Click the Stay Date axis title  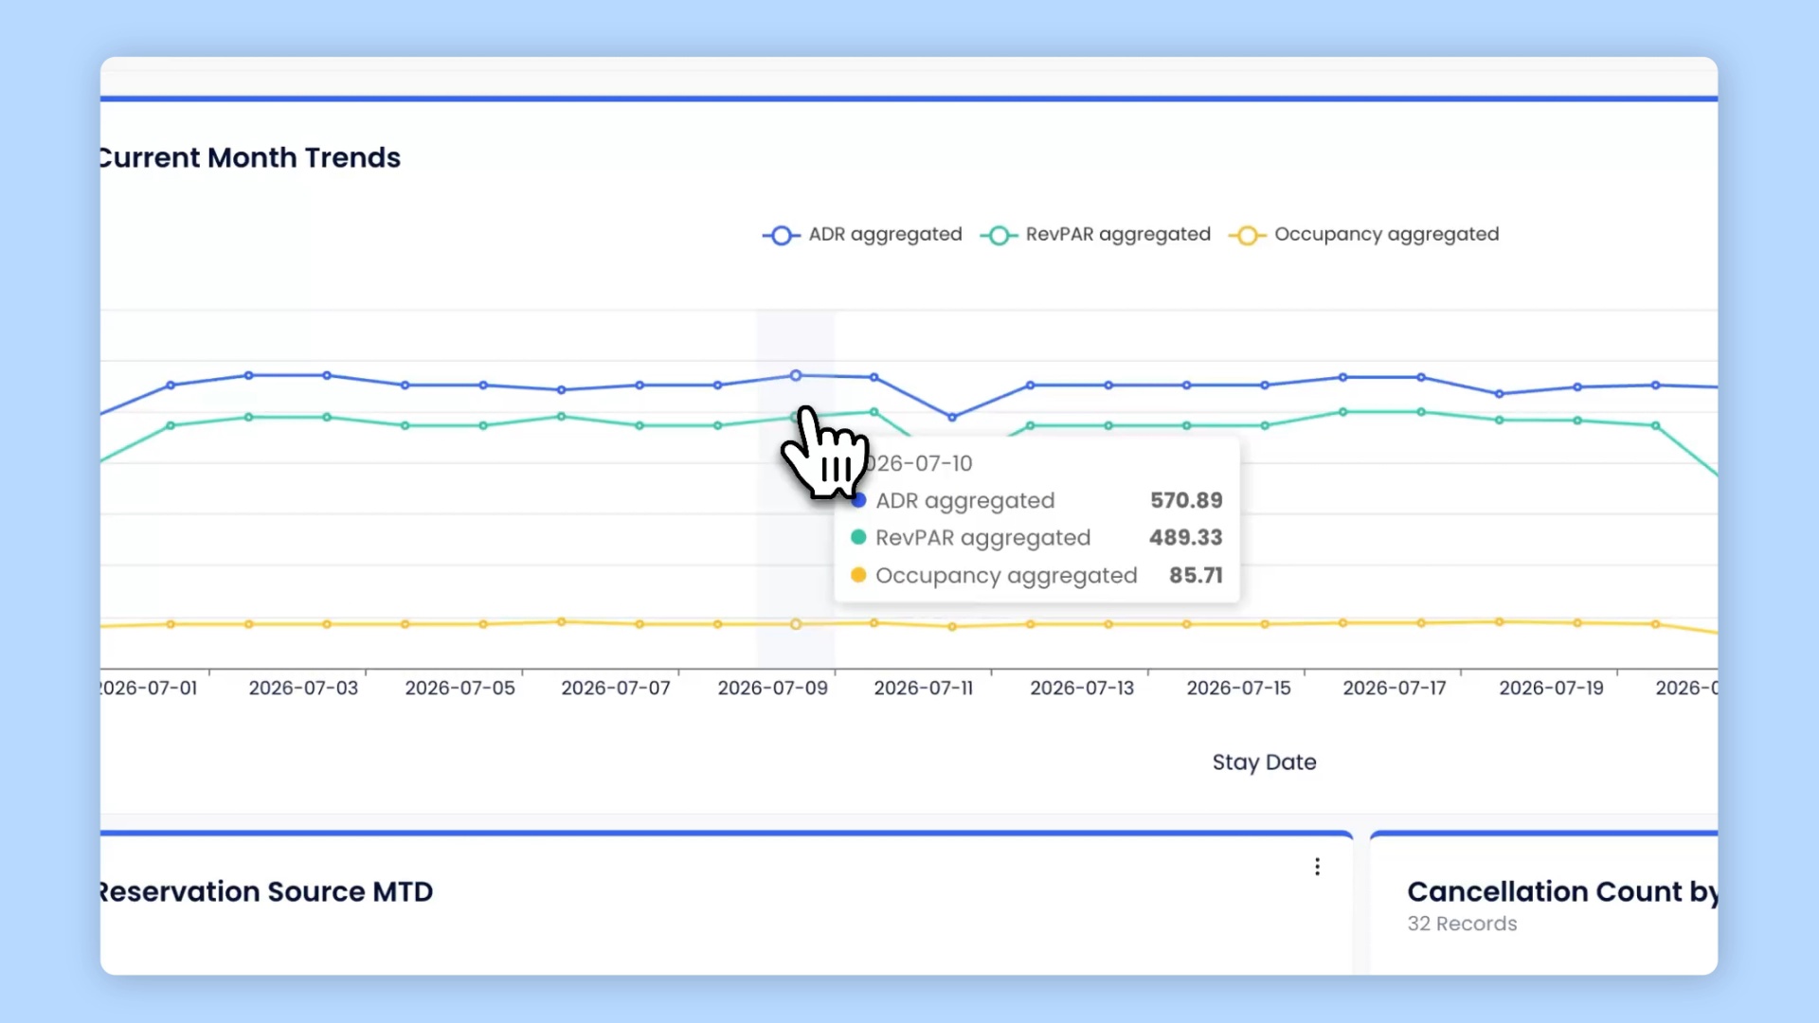[x=1264, y=762]
